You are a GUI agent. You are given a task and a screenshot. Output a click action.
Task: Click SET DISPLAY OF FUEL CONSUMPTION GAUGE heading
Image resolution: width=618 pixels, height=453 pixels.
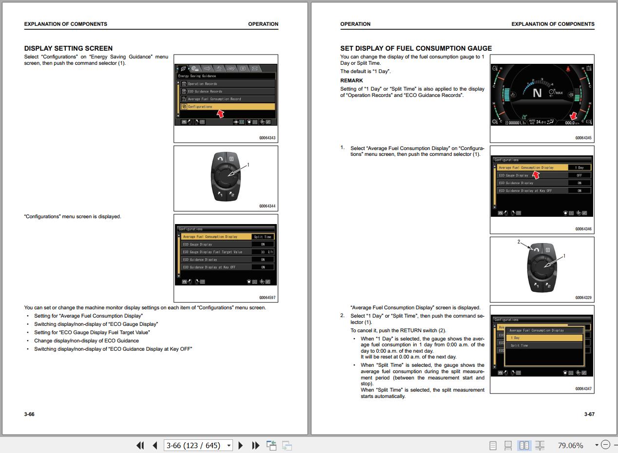pyautogui.click(x=416, y=48)
